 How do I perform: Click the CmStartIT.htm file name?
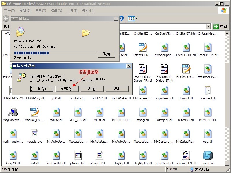[x=186, y=33]
